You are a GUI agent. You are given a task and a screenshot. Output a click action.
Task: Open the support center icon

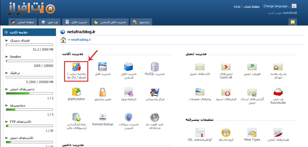tap(155, 92)
